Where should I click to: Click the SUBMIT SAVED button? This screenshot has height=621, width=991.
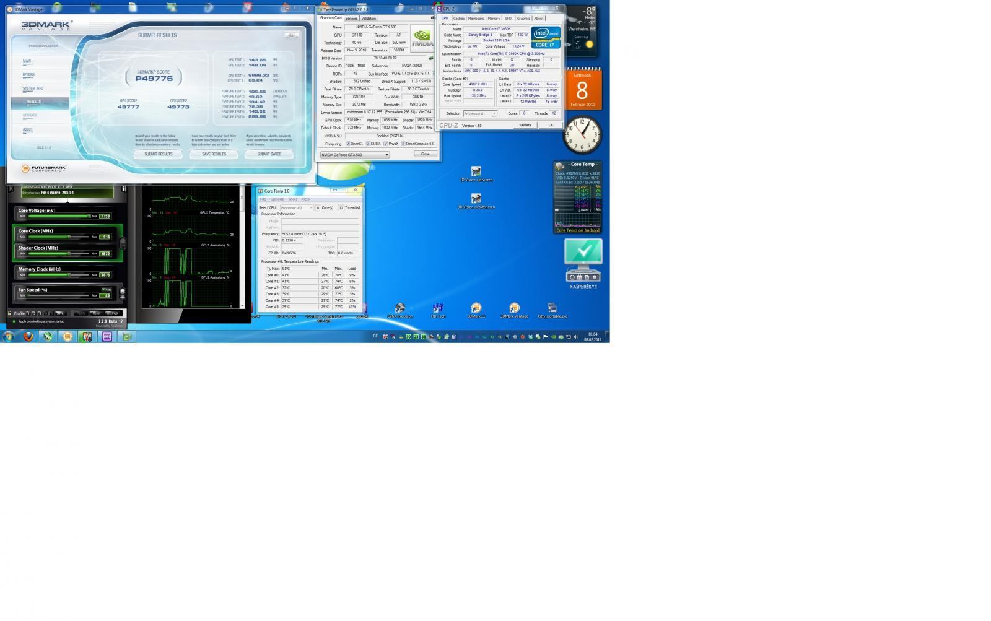tap(269, 154)
